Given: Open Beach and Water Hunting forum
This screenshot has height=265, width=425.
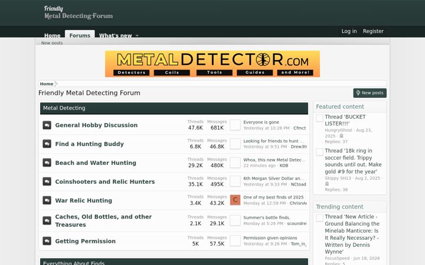Looking at the screenshot, I should point(96,163).
